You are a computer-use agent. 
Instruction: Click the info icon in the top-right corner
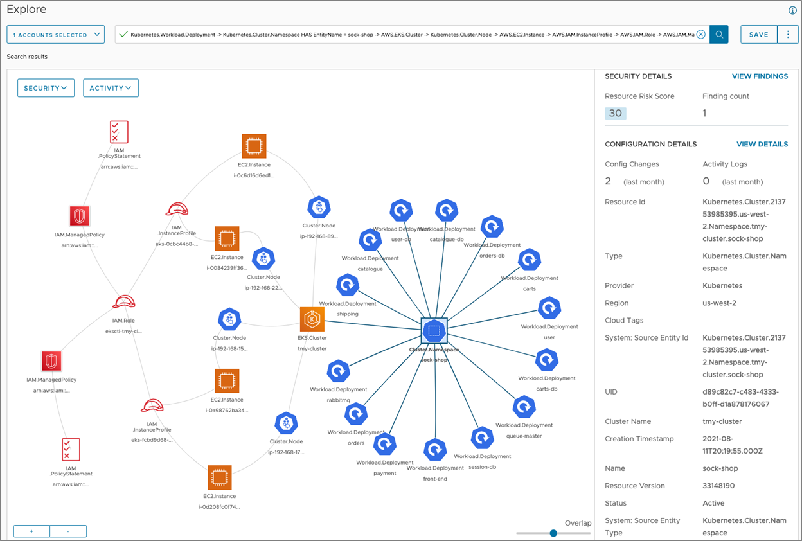click(x=792, y=10)
